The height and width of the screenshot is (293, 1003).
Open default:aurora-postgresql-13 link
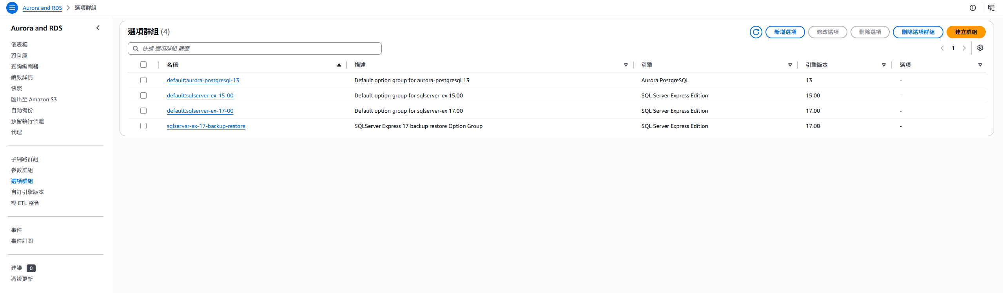203,80
